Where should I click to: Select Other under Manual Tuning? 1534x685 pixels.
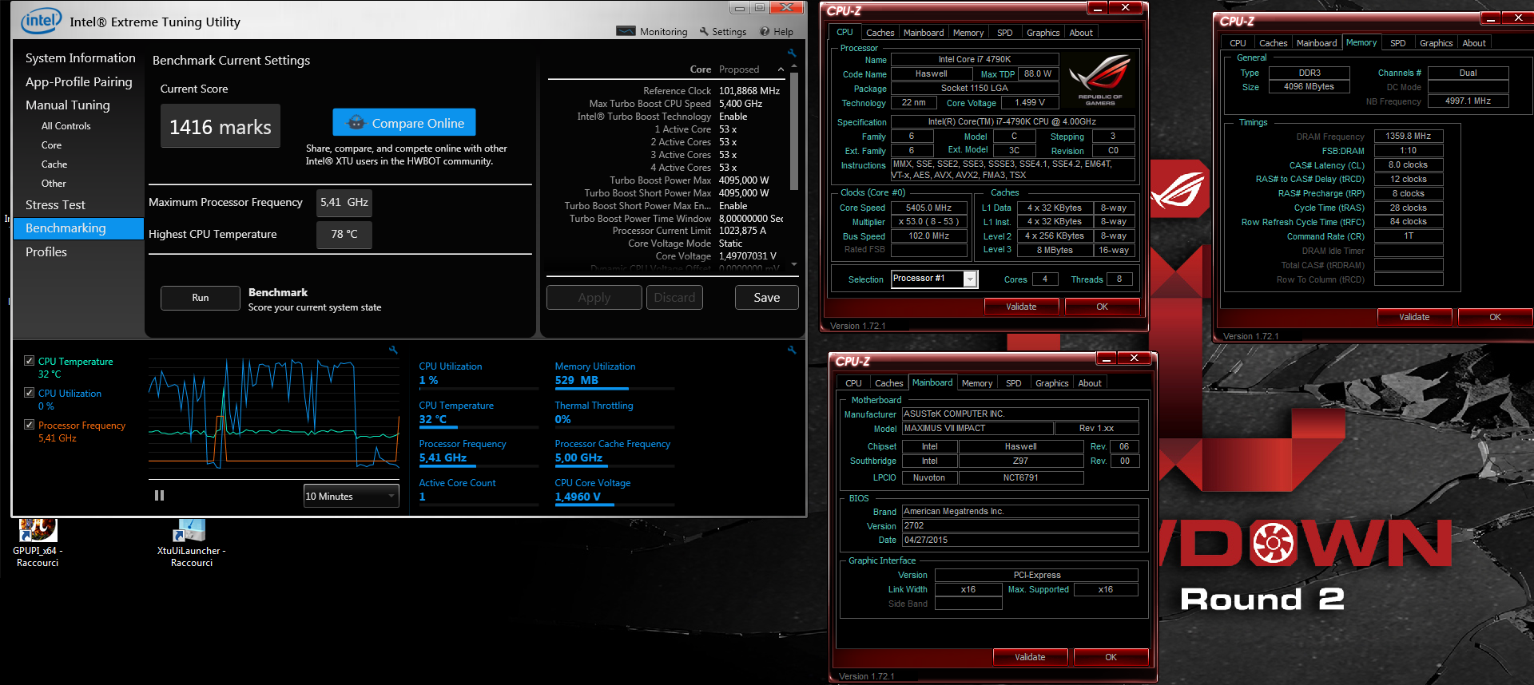pyautogui.click(x=54, y=184)
